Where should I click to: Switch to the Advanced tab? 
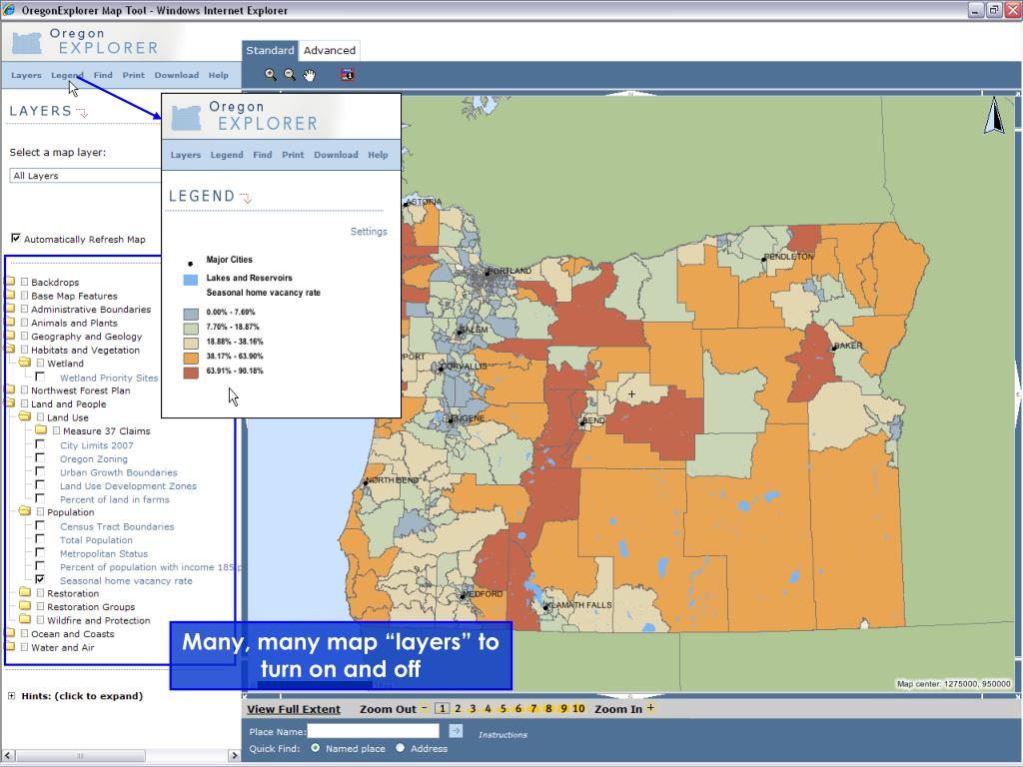(330, 50)
